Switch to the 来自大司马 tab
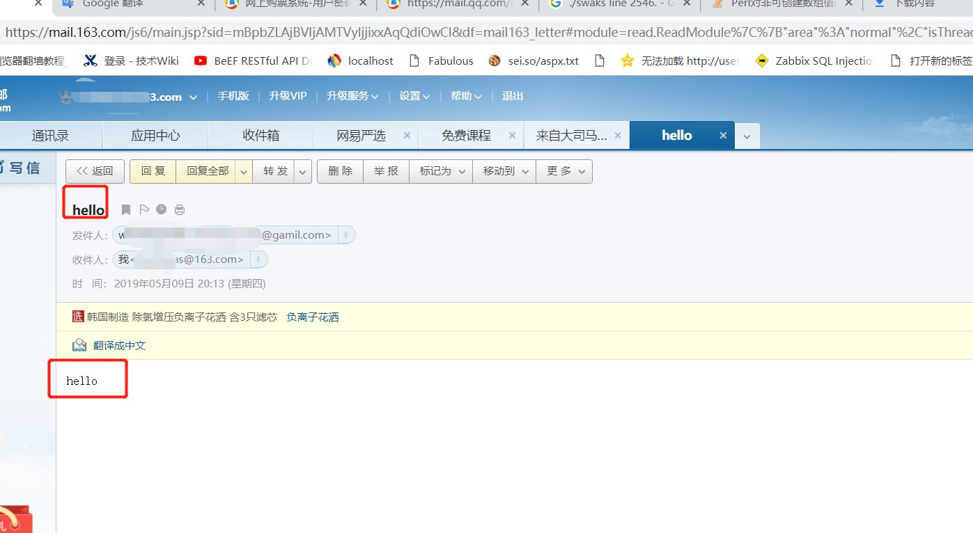973x533 pixels. coord(571,136)
